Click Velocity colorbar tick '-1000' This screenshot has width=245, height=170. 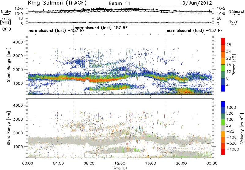(232, 149)
